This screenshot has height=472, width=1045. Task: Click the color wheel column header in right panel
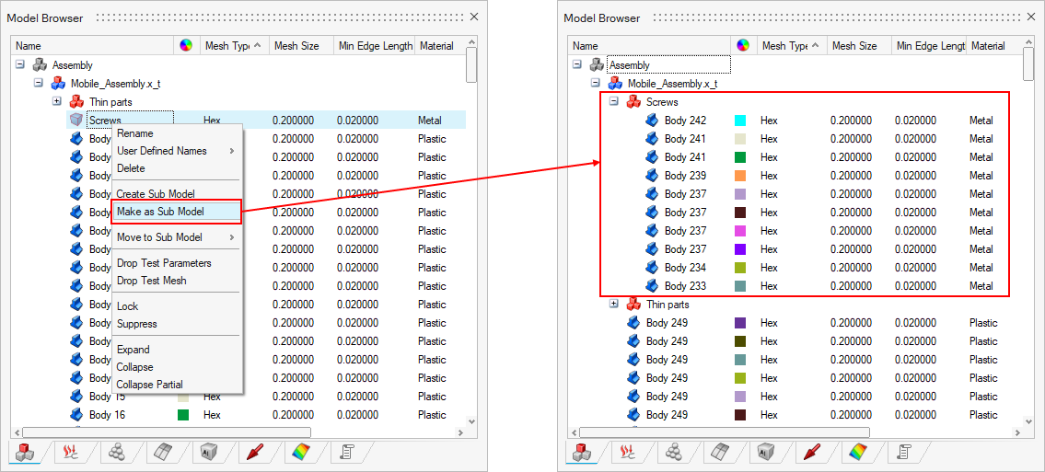(743, 46)
